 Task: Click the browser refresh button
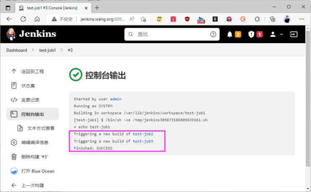click(23, 19)
